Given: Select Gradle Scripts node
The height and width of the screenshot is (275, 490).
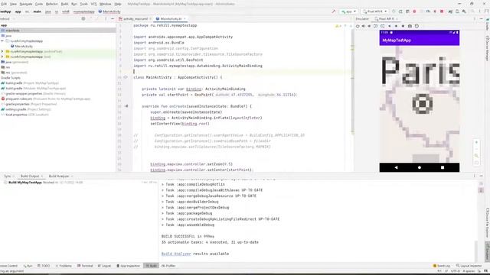Looking at the screenshot, I should click(11, 78).
